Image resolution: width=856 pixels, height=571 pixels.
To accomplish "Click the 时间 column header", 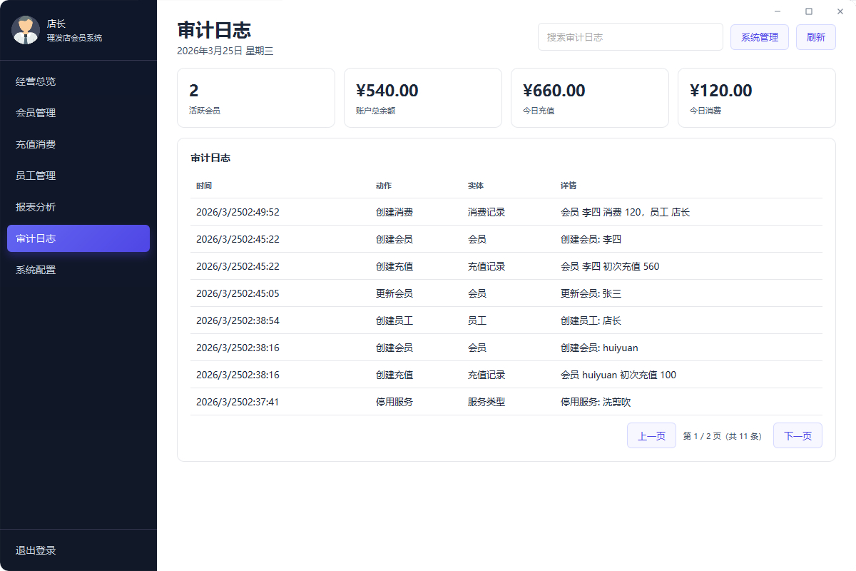I will click(205, 186).
